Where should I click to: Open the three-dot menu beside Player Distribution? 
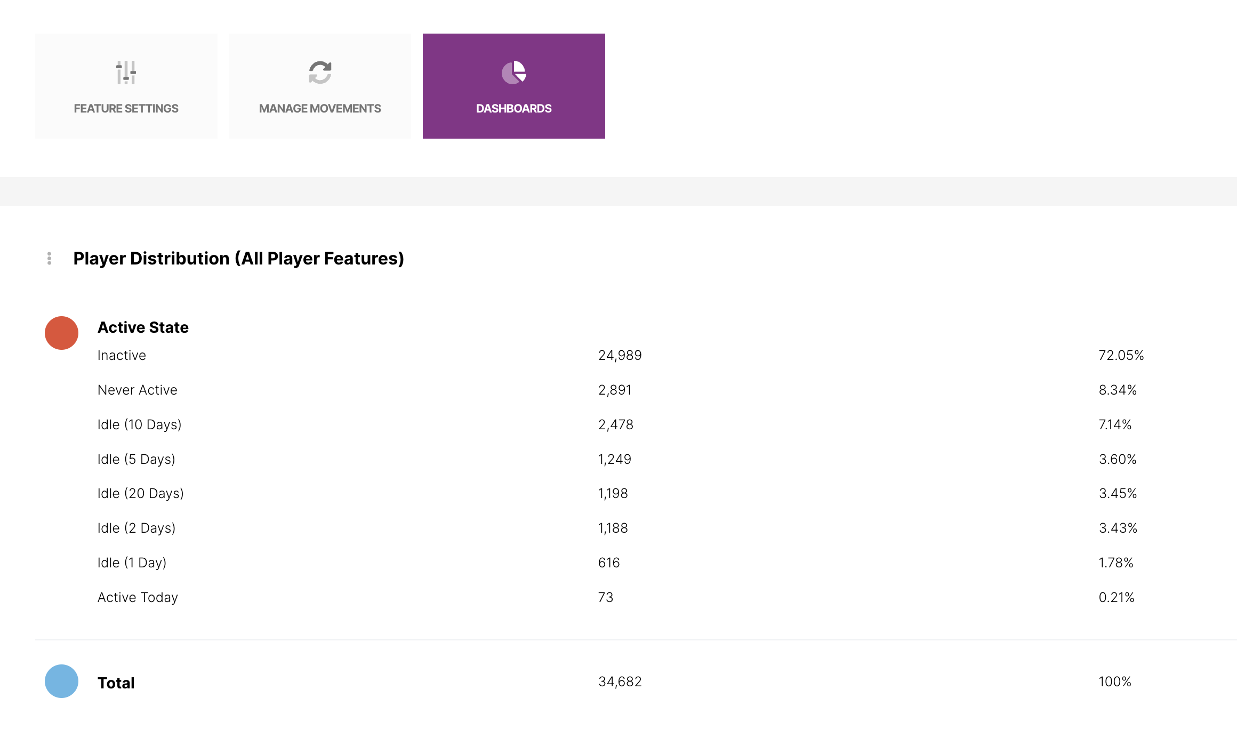(49, 259)
